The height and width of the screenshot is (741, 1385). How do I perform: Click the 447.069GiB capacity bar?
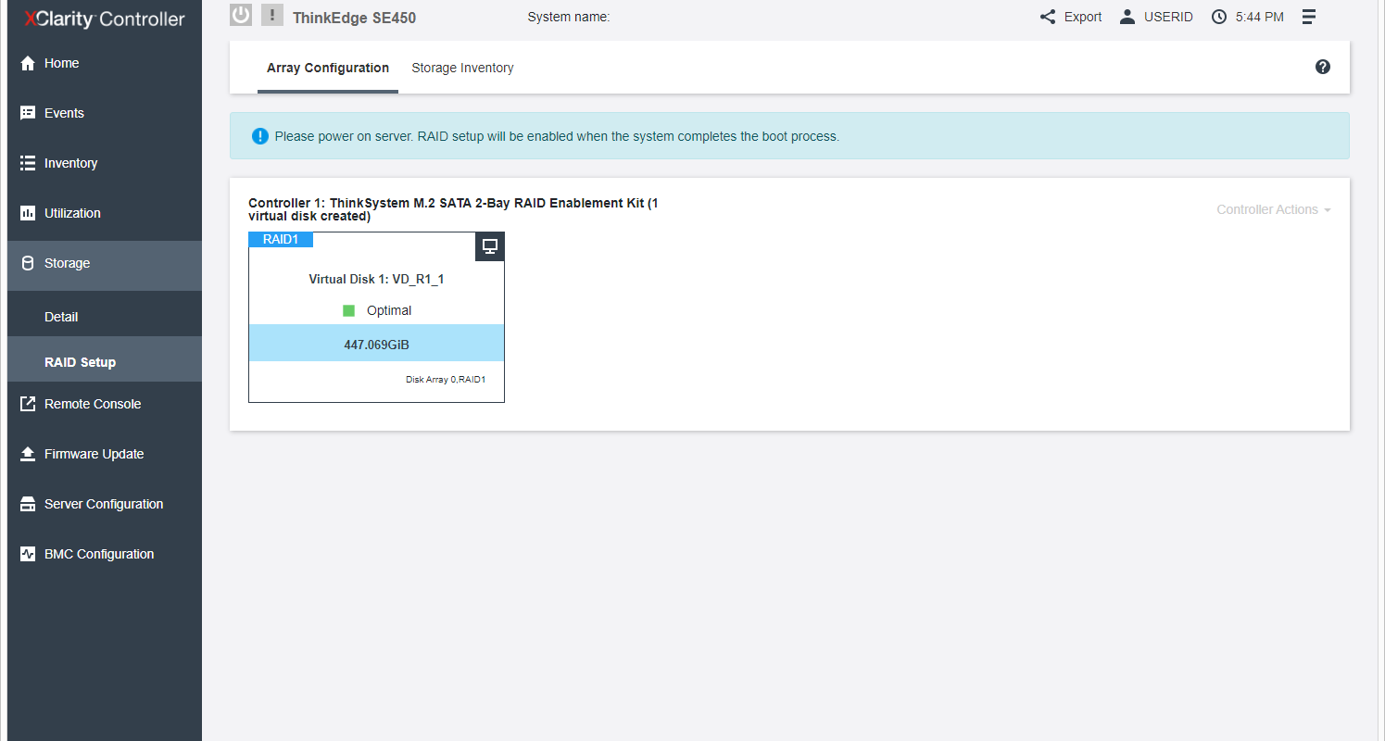point(376,343)
